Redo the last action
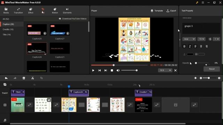This screenshot has height=125, width=223. click(15, 78)
